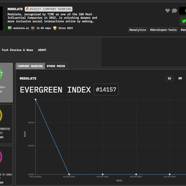Image resolution: width=186 pixels, height=186 pixels.
Task: Click the data point above 04/27/2026
Action: click(103, 174)
